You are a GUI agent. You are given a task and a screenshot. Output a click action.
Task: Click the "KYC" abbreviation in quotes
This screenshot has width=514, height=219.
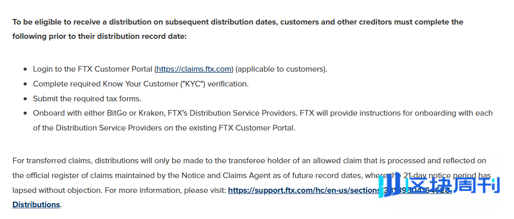(x=193, y=84)
